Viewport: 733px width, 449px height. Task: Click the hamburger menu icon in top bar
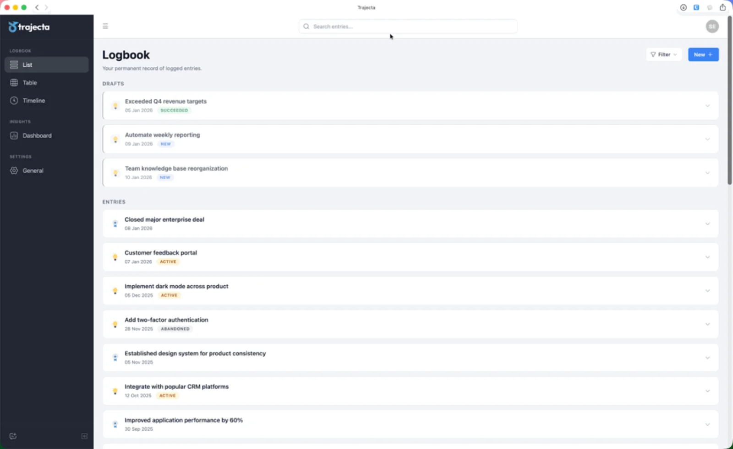pyautogui.click(x=105, y=27)
